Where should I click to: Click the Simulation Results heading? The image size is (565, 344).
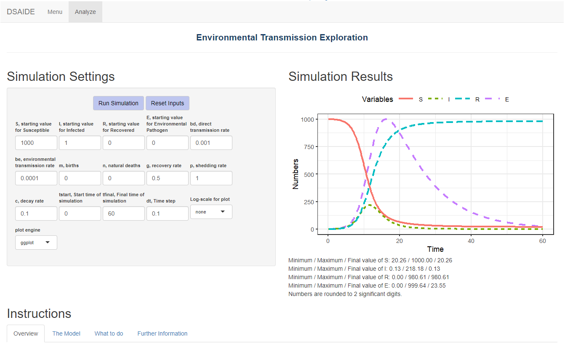point(341,77)
